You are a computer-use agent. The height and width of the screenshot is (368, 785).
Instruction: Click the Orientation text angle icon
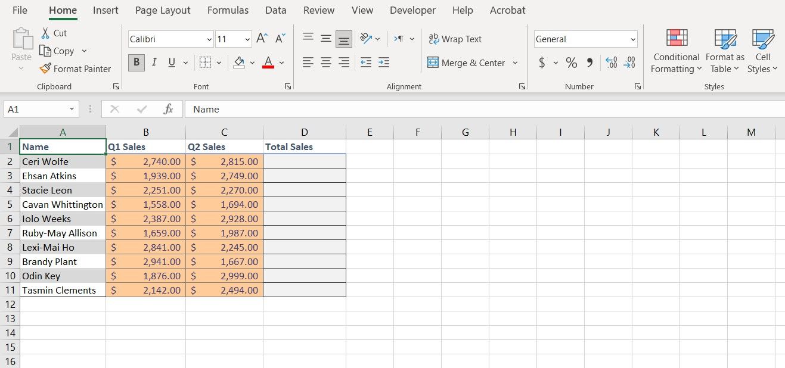tap(367, 38)
